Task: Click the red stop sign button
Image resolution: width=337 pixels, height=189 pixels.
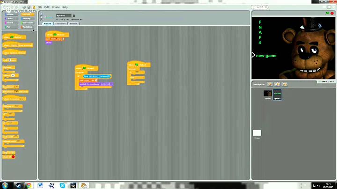Action: [x=332, y=13]
